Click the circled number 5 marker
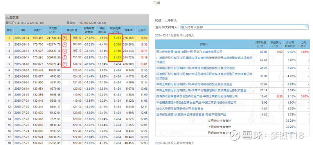This screenshot has width=313, height=145. (64, 37)
